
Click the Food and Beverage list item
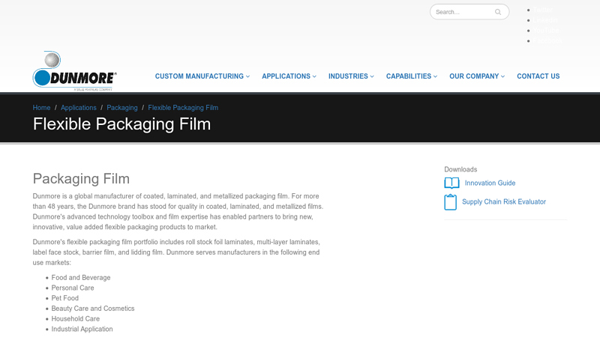pyautogui.click(x=81, y=278)
